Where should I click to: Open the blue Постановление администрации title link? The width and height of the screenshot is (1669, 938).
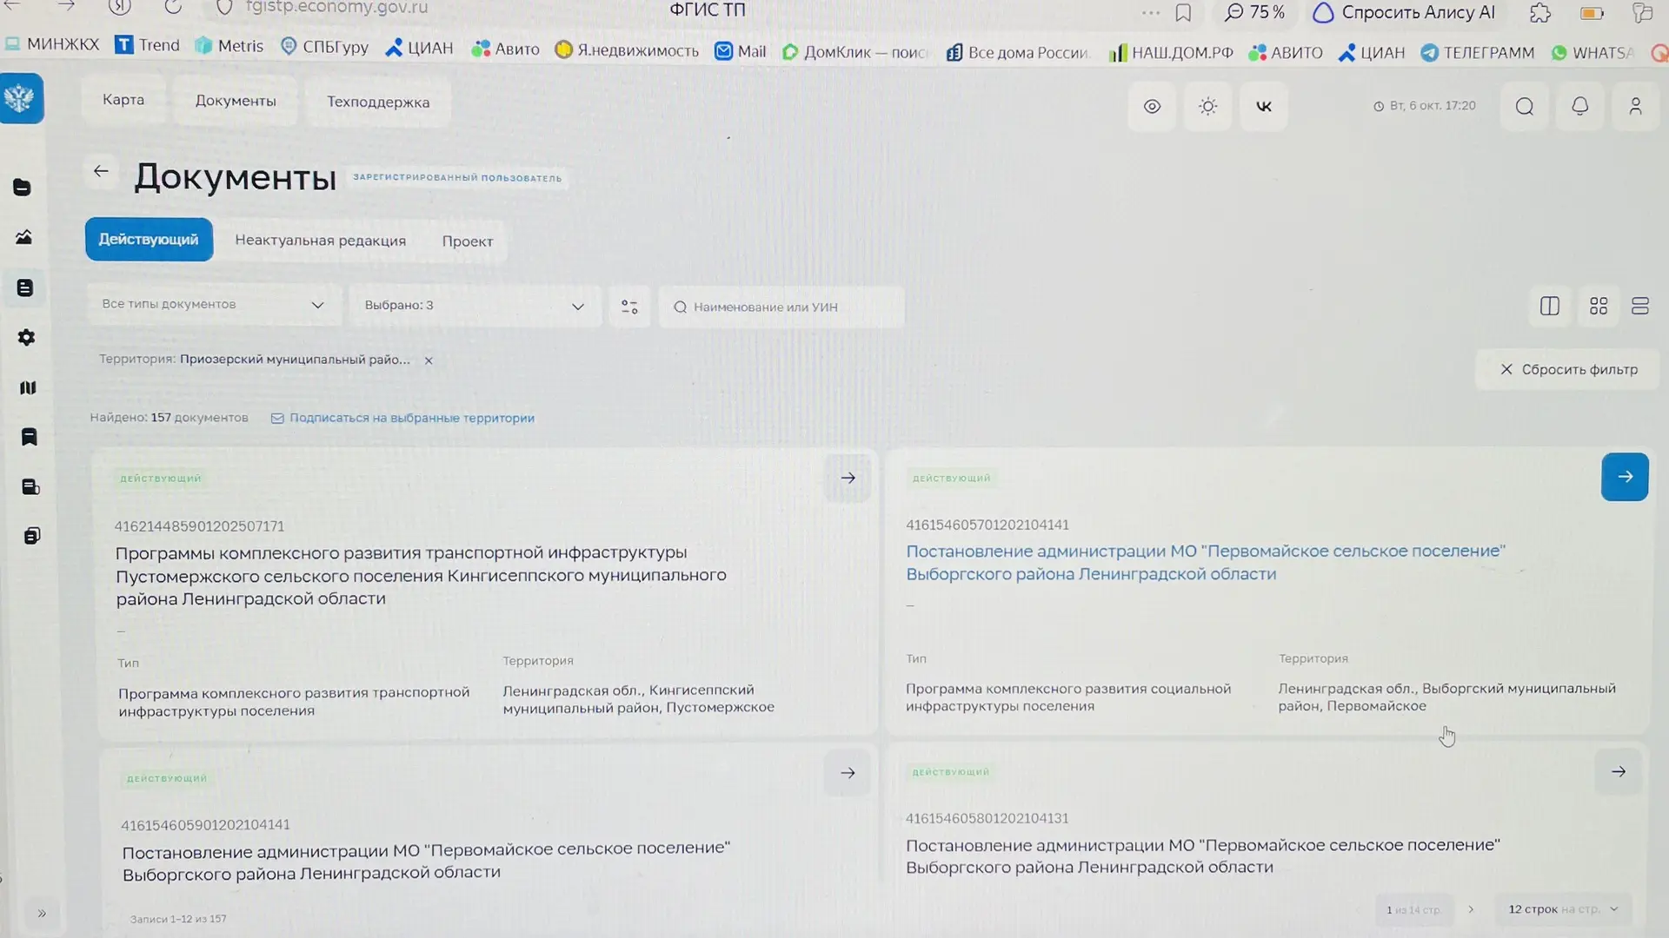[x=1206, y=562]
